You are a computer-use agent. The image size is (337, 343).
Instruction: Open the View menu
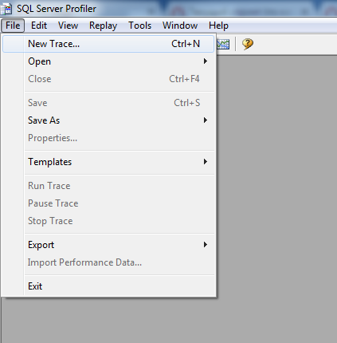click(x=68, y=26)
